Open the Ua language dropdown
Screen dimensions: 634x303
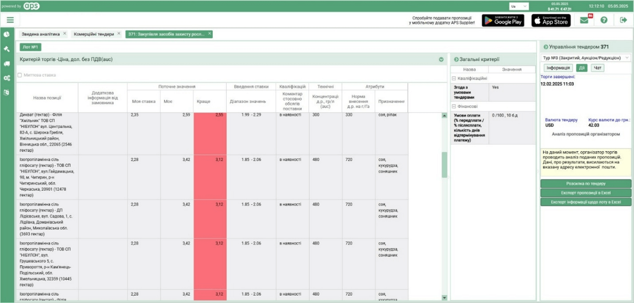pyautogui.click(x=519, y=6)
